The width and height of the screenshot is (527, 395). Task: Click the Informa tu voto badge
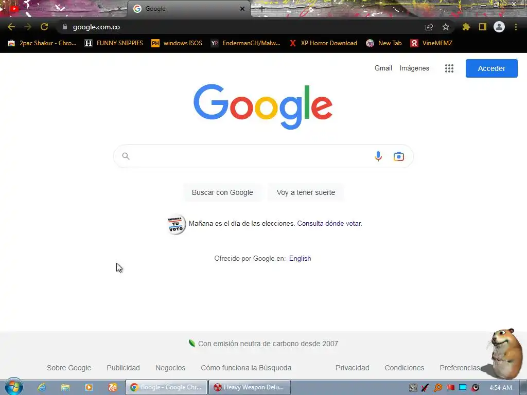[x=177, y=224]
